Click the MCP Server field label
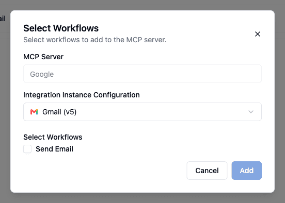This screenshot has width=285, height=203. (43, 57)
